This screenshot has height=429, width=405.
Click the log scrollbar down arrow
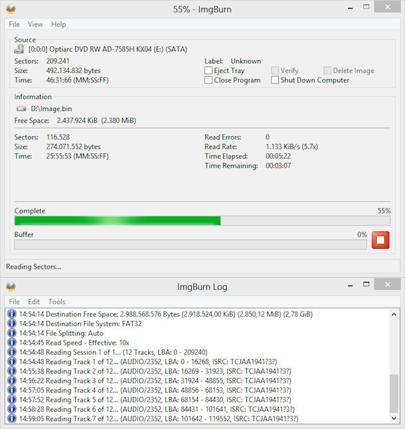tap(394, 418)
